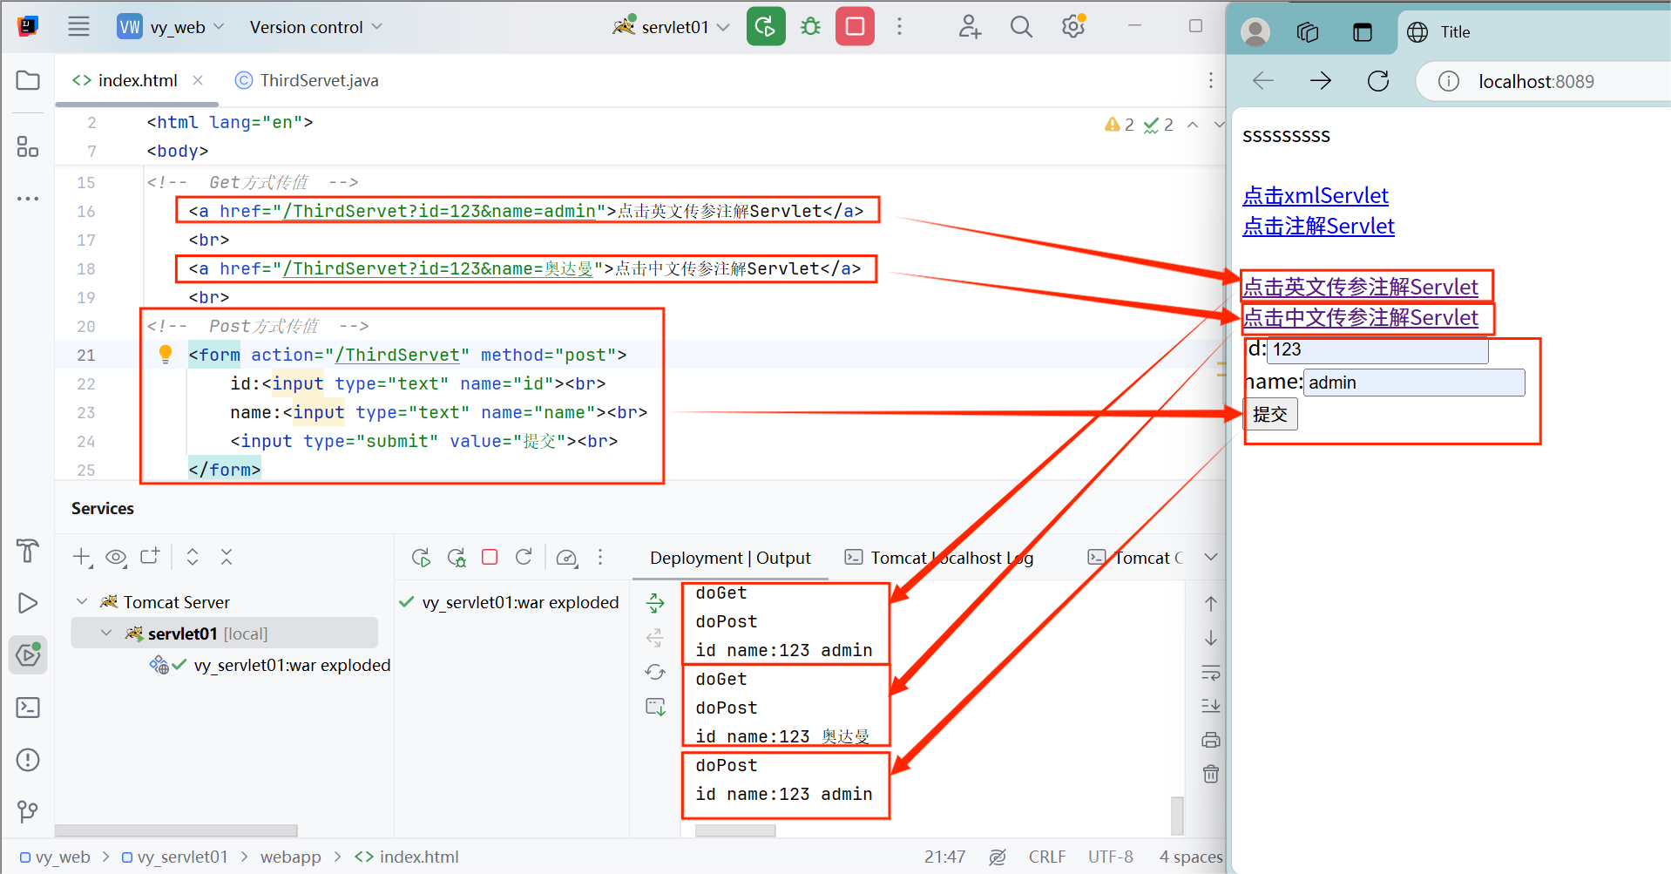This screenshot has width=1671, height=874.
Task: Open the Problems panel
Action: coord(27,760)
